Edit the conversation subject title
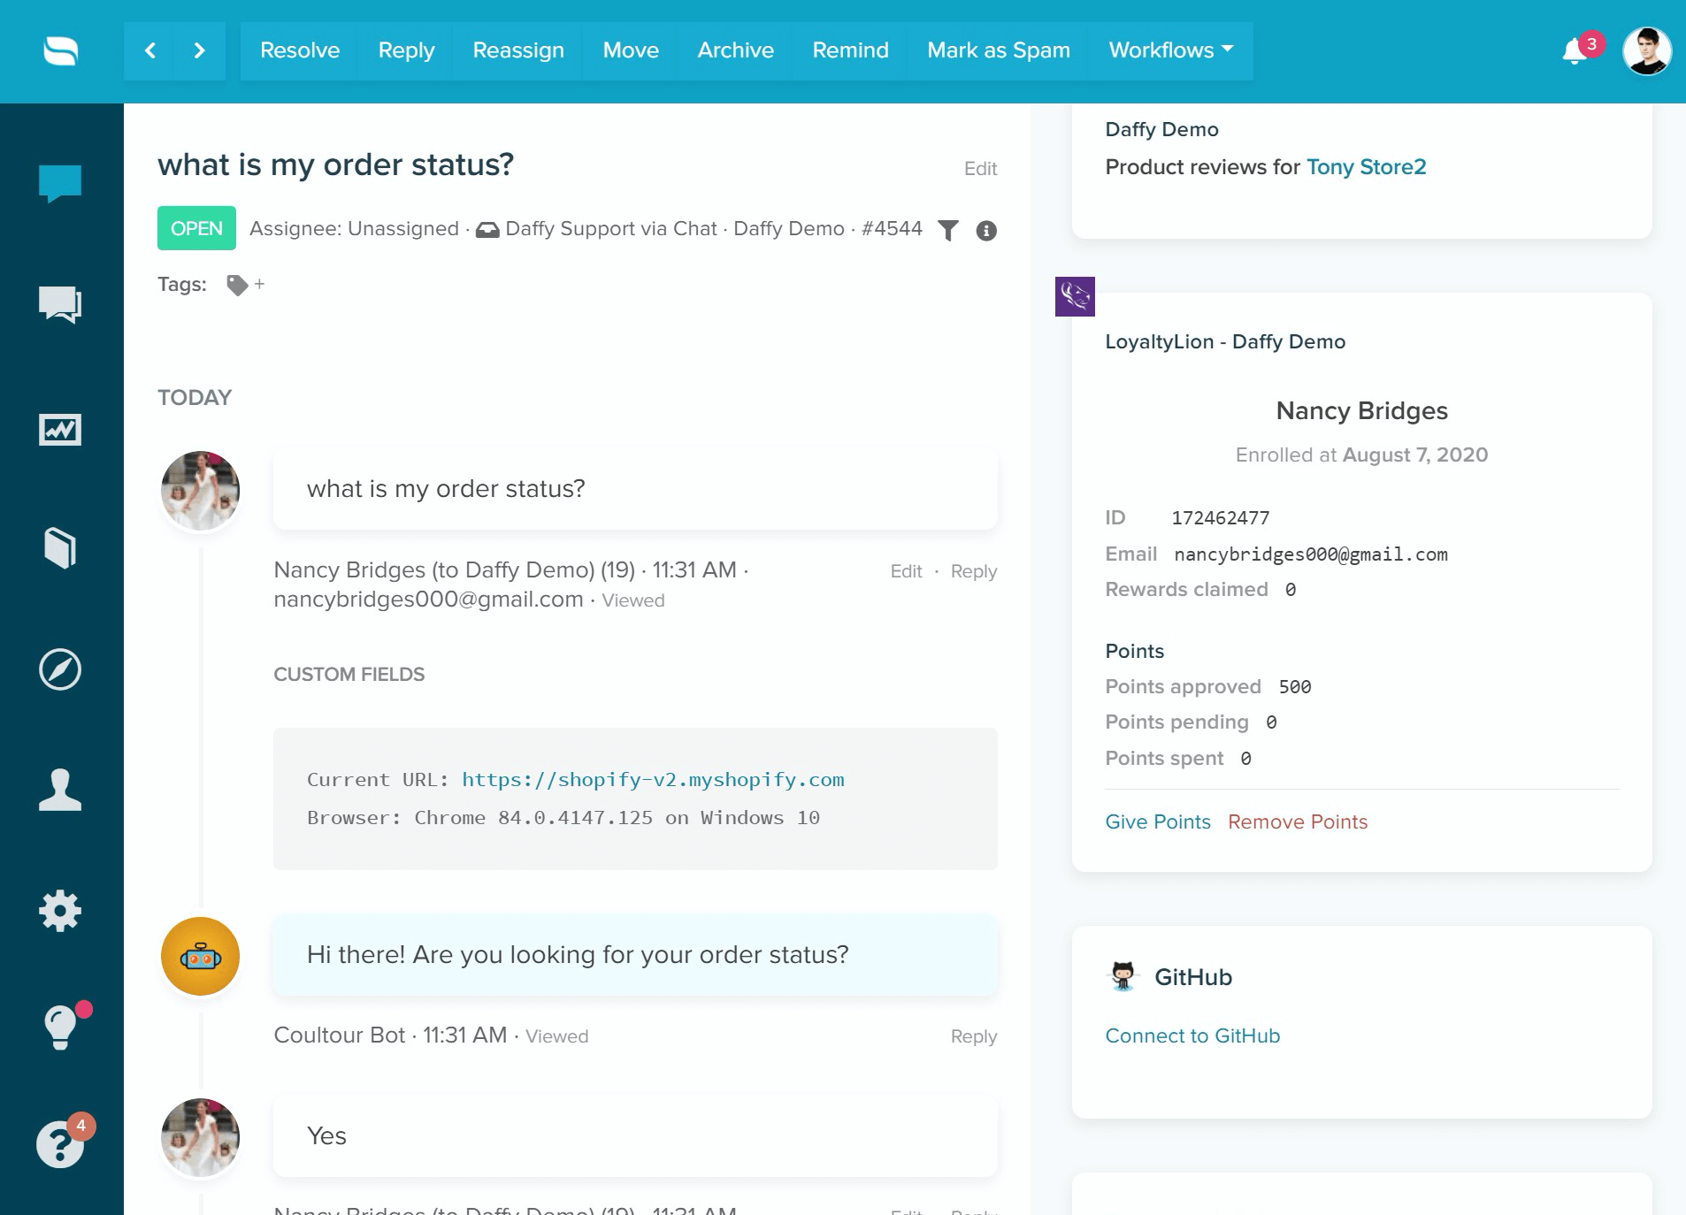Viewport: 1686px width, 1215px height. pyautogui.click(x=980, y=169)
